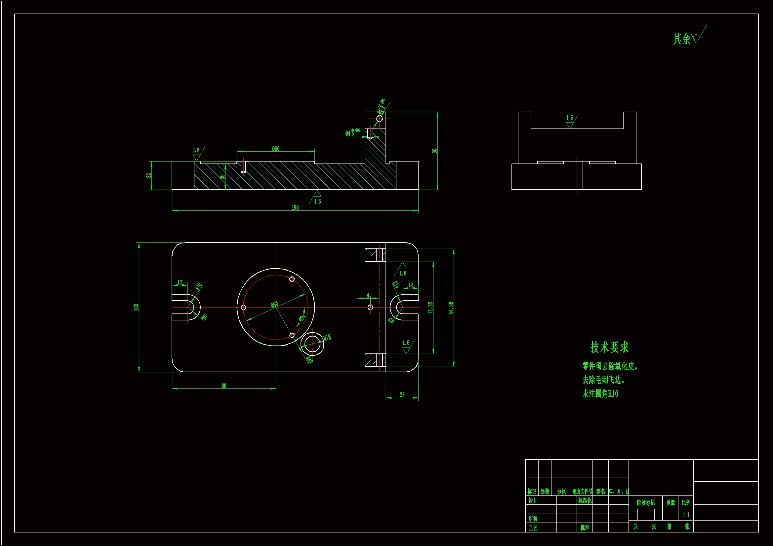Click the 标准化 cell in title block
Viewport: 773px width, 546px height.
[x=585, y=501]
